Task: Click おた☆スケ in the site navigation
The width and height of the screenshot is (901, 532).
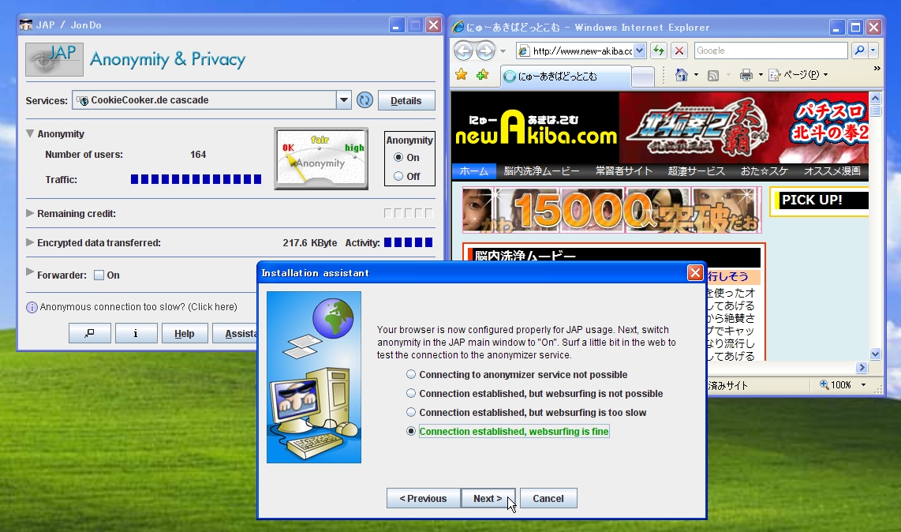Action: [x=765, y=170]
